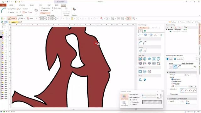Screen dimensions: 201x113
Task: Select Tangential beads angle option
Action: point(44,10)
